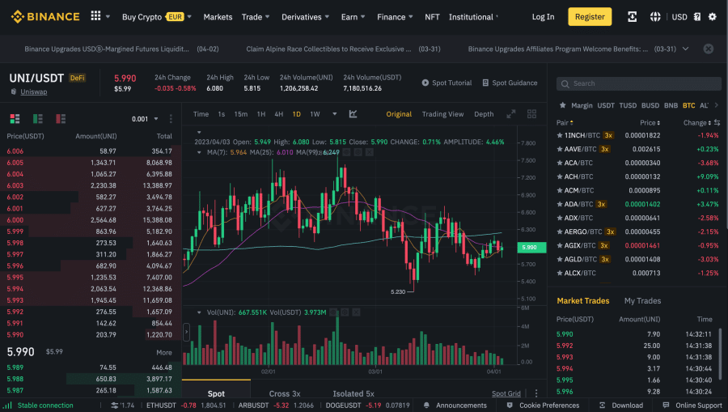Open the ETHUSDT ticker in the footer bar
This screenshot has width=728, height=412.
(x=186, y=405)
